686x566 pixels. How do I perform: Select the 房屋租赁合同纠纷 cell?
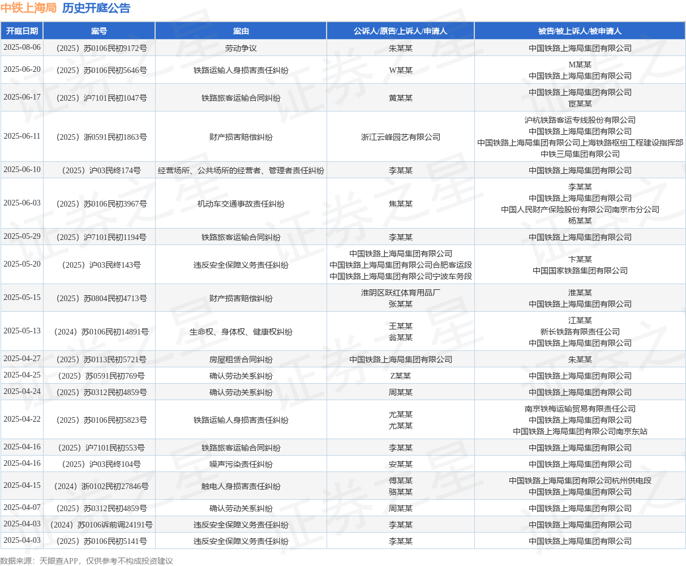click(241, 359)
